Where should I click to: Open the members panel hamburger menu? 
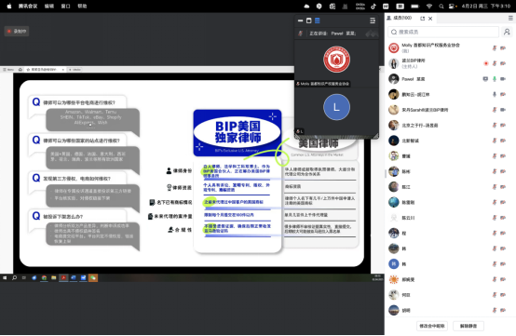tap(510, 19)
